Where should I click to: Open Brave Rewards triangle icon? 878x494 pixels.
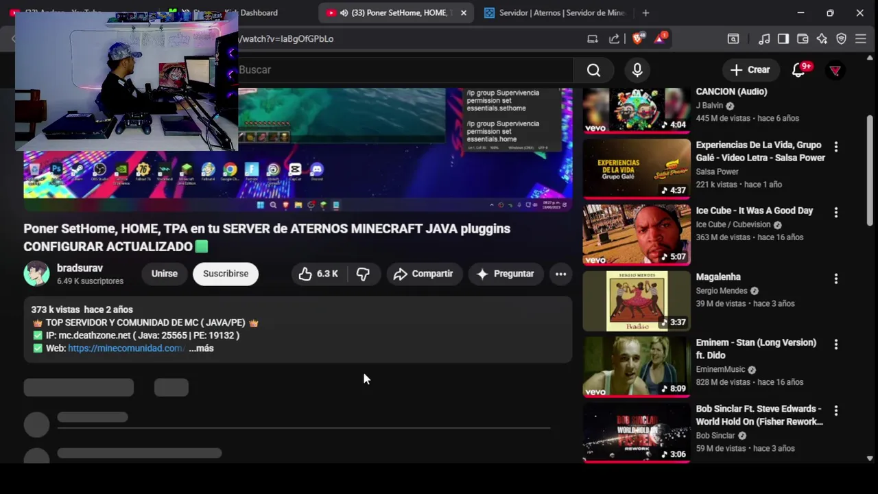pyautogui.click(x=660, y=38)
